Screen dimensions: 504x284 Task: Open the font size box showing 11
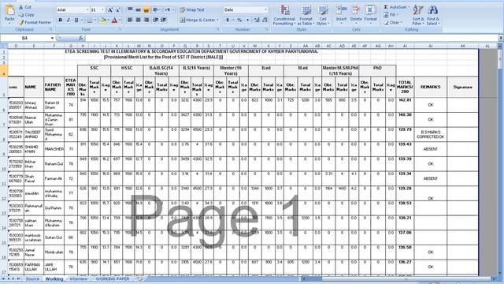98,10
